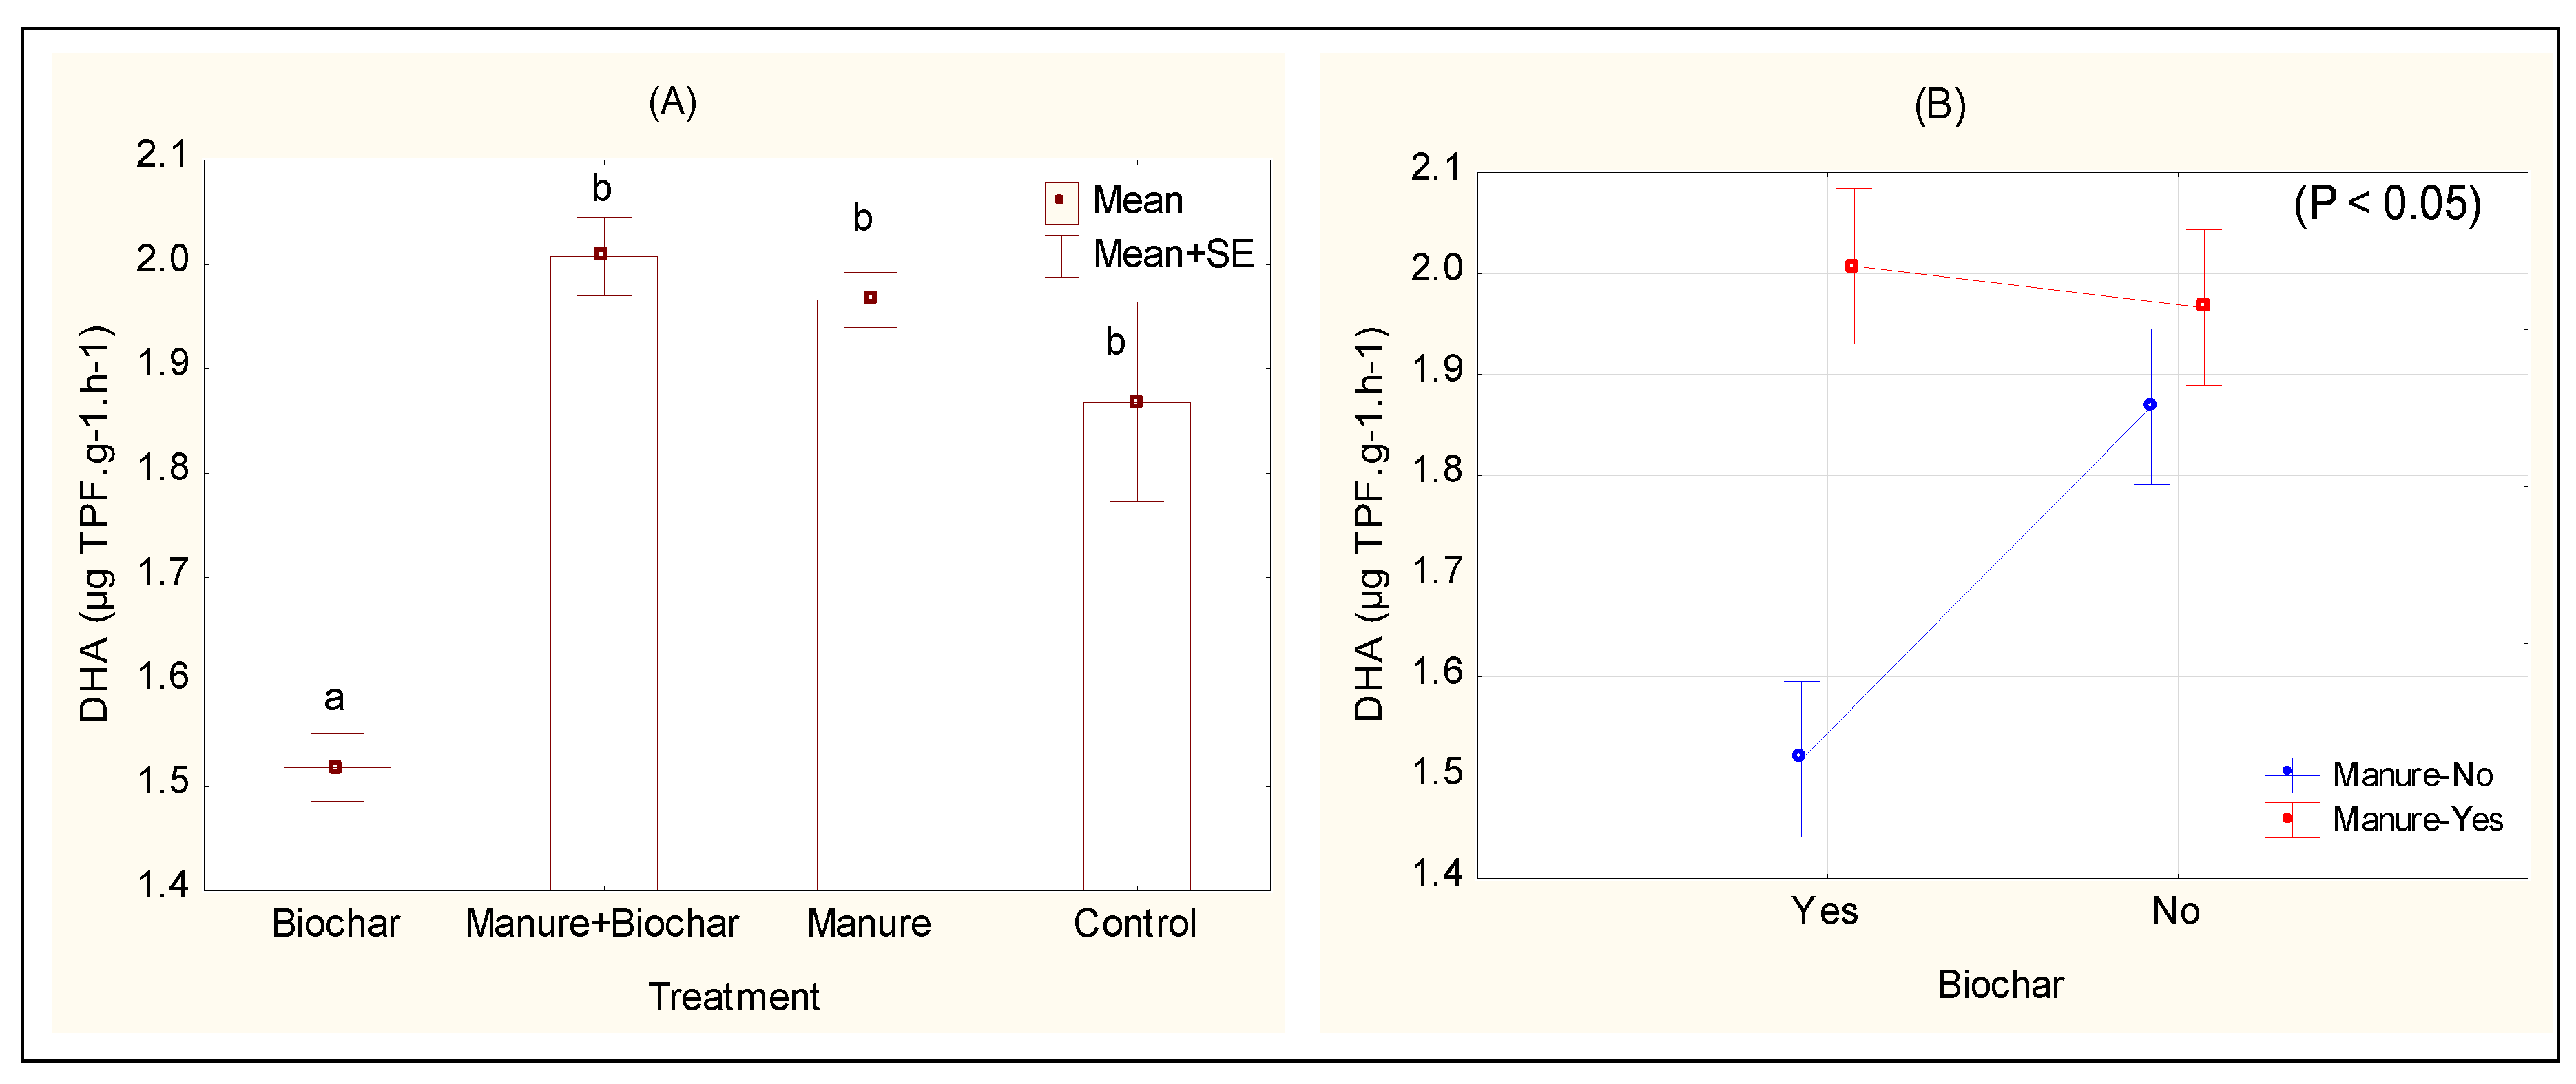Screen dimensions: 2576x1084
Task: Click the Biochar axis title in panel B
Action: (x=2000, y=985)
